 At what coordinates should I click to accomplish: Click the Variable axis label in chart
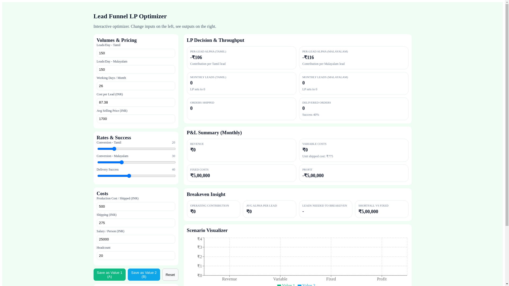point(280,279)
